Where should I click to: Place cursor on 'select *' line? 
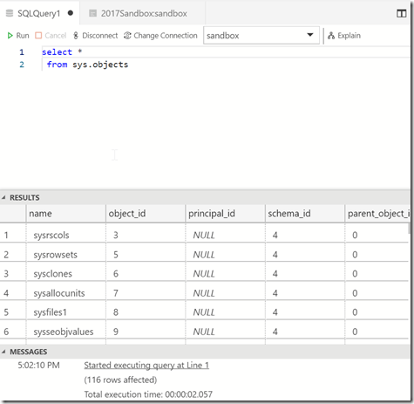pos(62,52)
